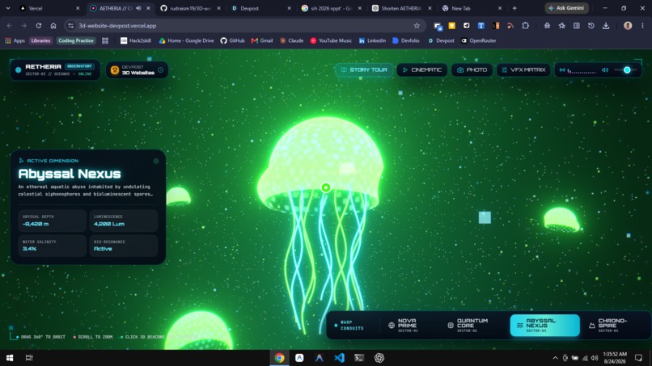Open Windows Start menu

point(10,358)
